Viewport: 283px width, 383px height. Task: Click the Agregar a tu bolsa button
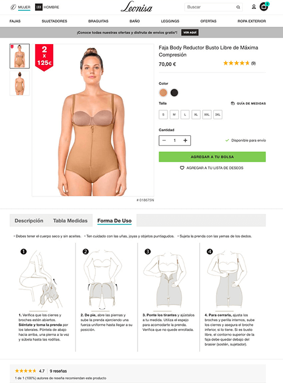point(212,157)
